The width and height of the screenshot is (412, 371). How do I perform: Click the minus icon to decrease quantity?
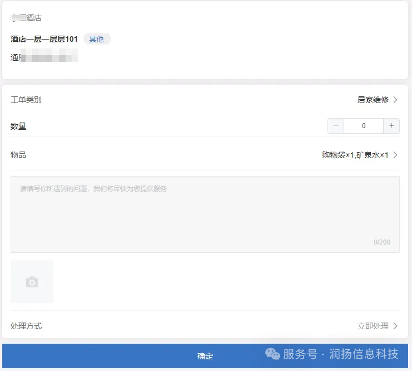tap(336, 126)
